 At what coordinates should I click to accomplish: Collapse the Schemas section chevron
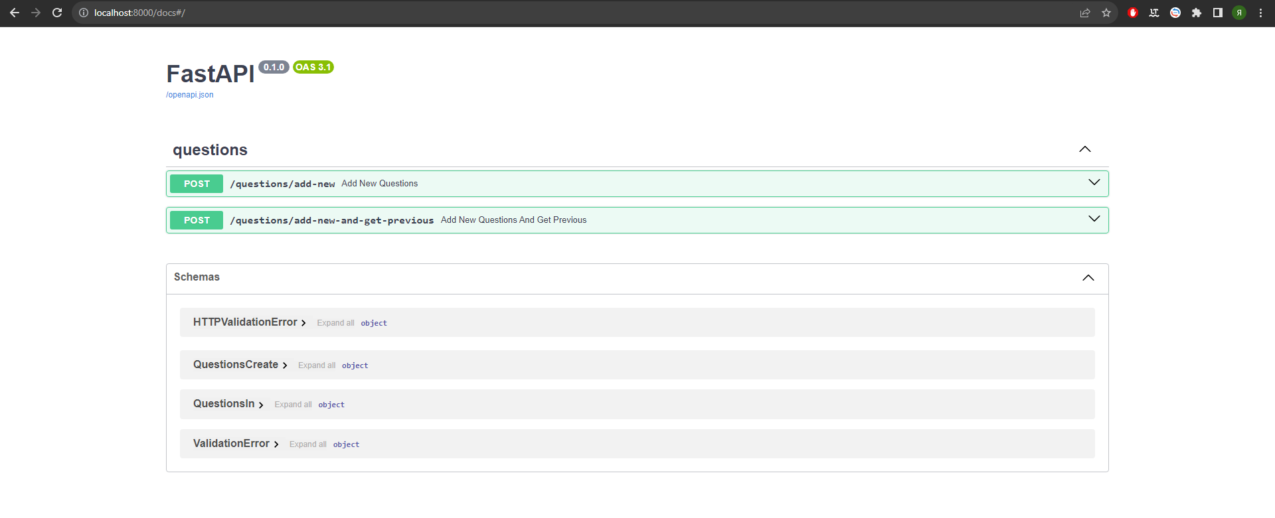tap(1088, 278)
